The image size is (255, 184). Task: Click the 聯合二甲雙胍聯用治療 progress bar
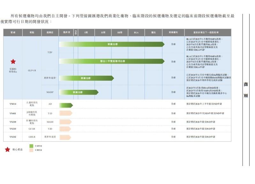pos(111,61)
